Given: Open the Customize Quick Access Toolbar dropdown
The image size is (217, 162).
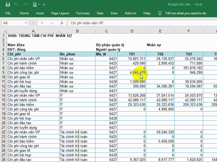Looking at the screenshot, I should pos(44,5).
